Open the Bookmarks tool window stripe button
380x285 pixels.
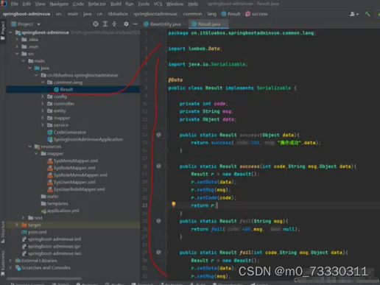tap(3, 264)
